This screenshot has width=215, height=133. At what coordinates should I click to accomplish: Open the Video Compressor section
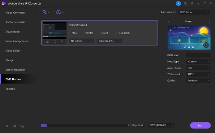coord(17,41)
